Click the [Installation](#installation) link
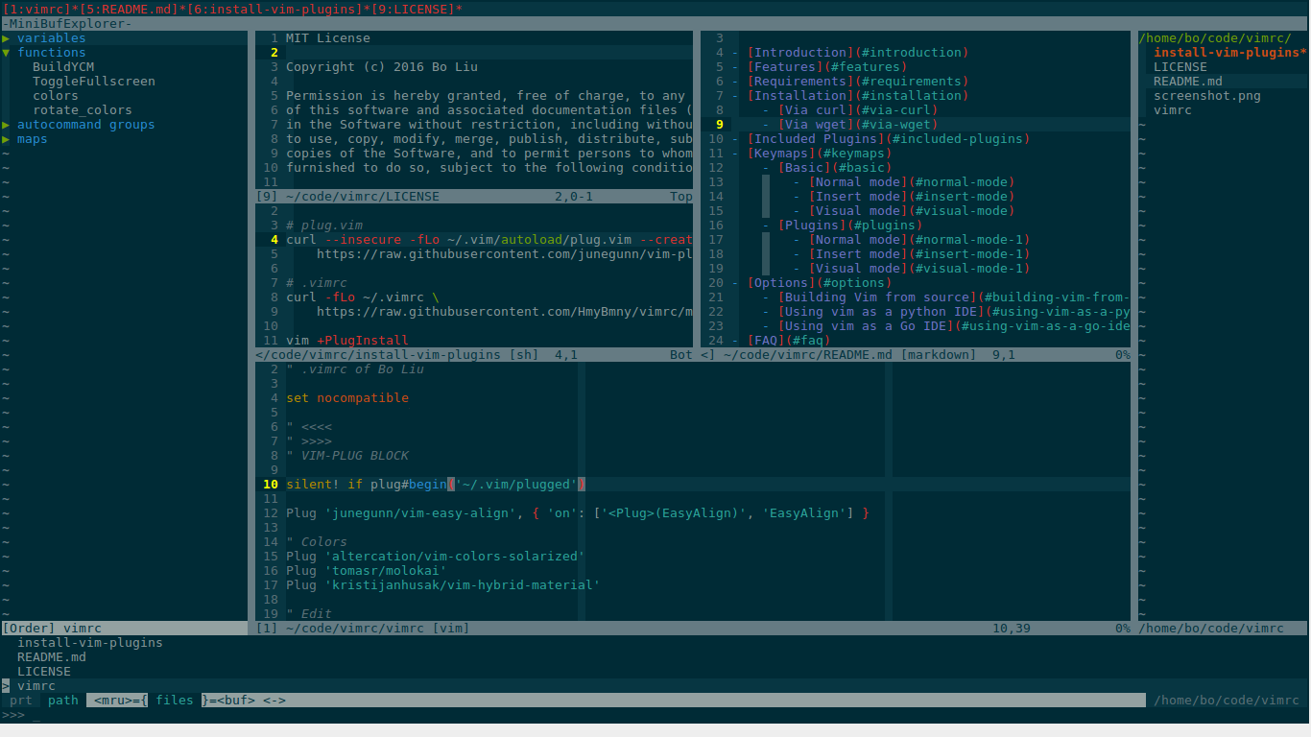 (858, 96)
